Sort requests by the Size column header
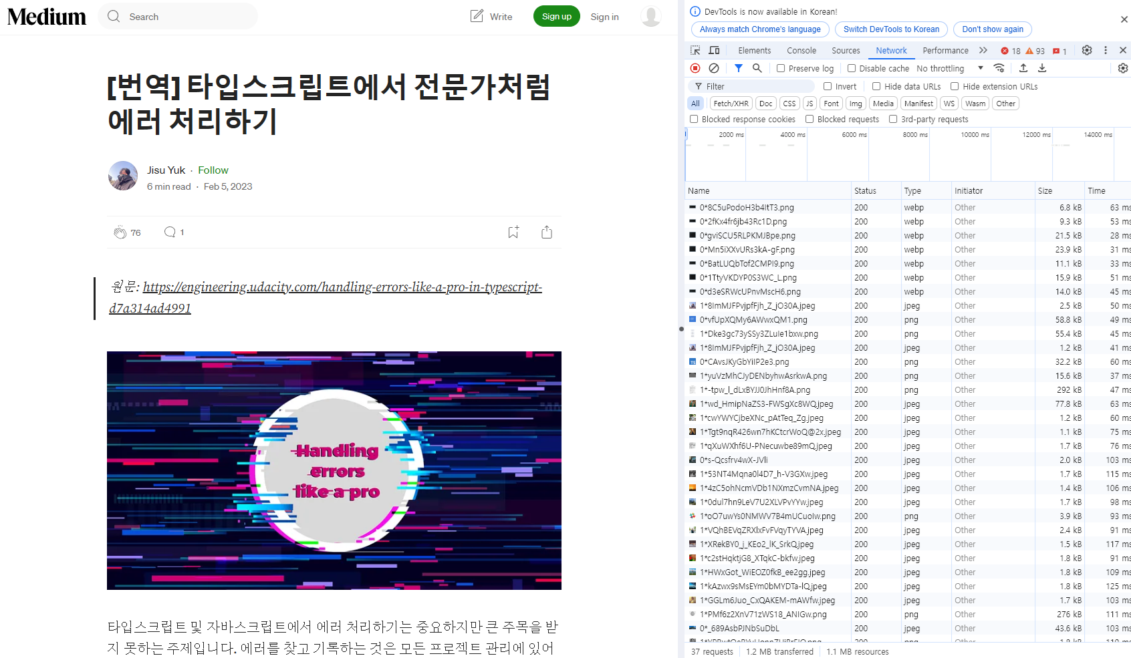Viewport: 1131px width, 658px height. tap(1059, 190)
